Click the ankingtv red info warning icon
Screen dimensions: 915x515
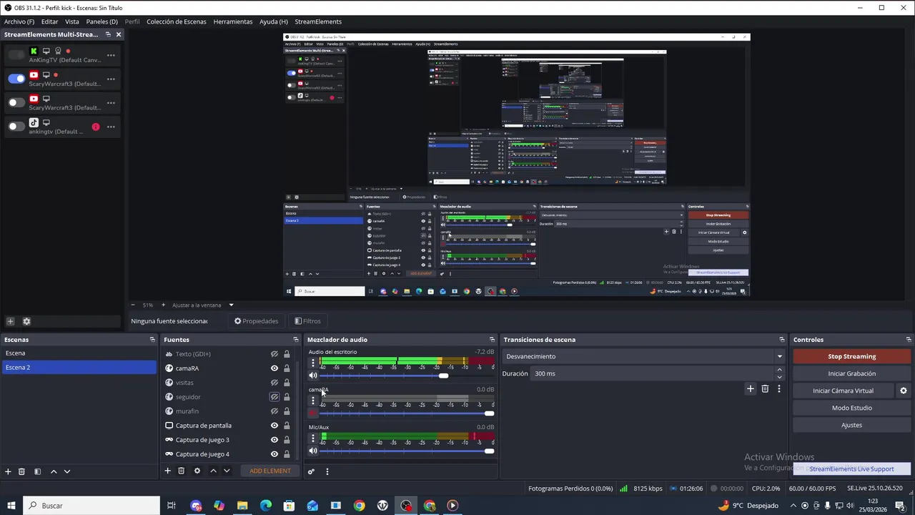[x=96, y=127]
